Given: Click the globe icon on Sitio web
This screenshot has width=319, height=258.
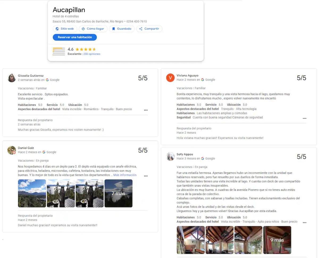Looking at the screenshot, I should click(x=57, y=29).
